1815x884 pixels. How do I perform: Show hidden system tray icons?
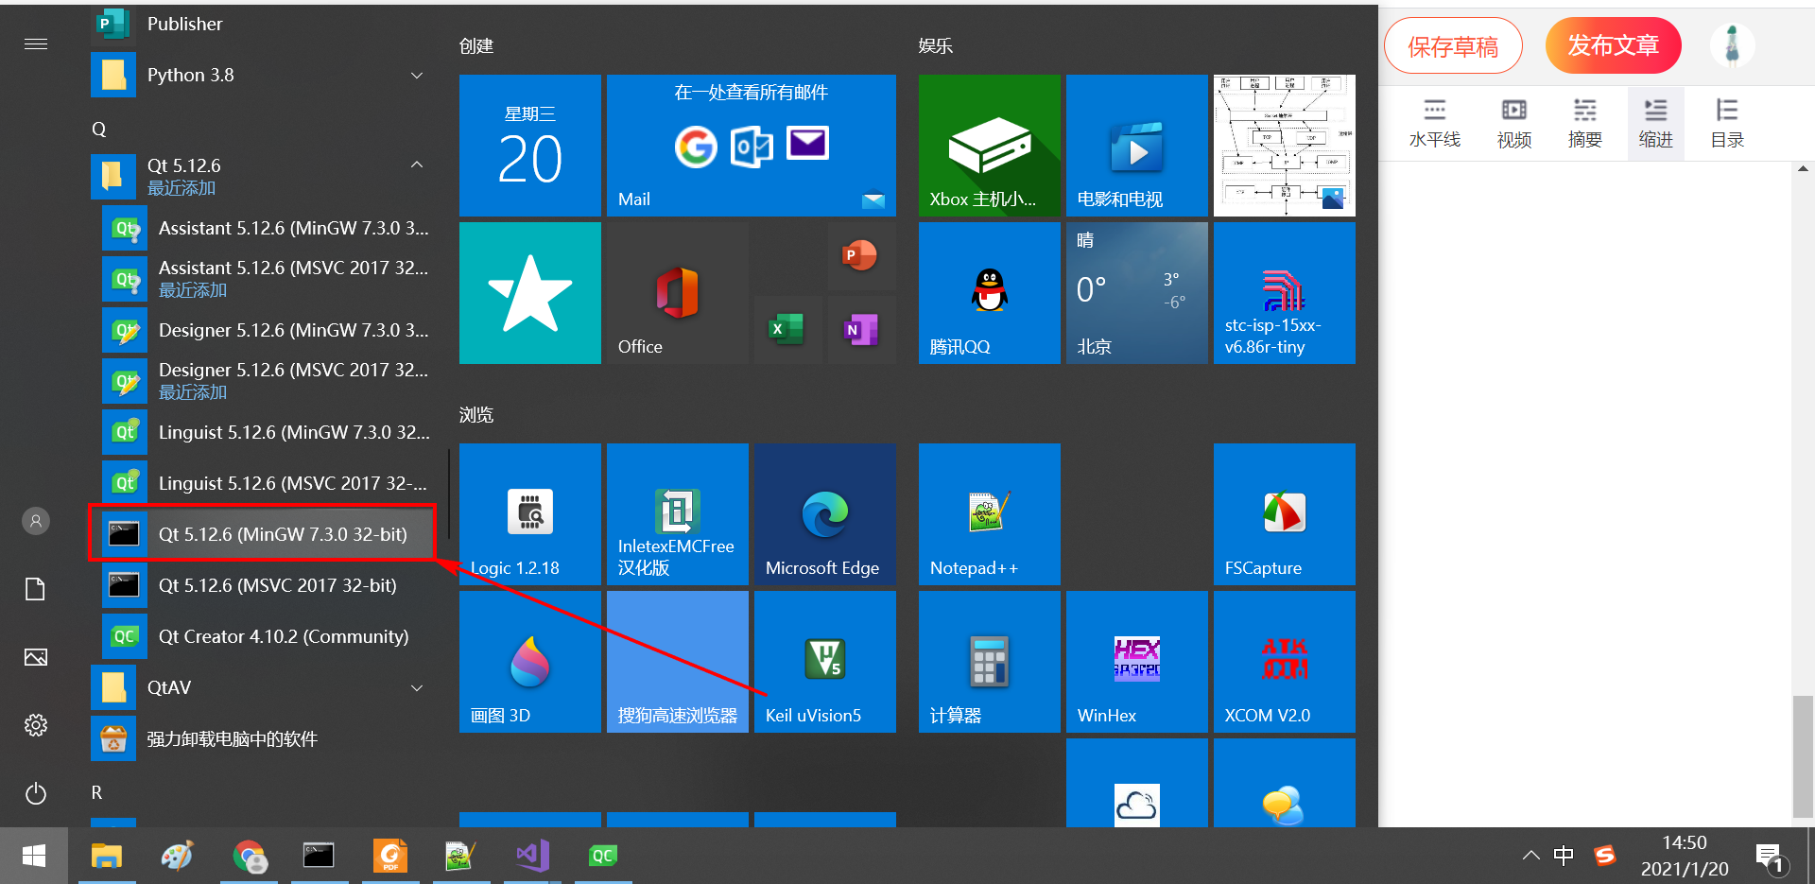click(x=1530, y=856)
